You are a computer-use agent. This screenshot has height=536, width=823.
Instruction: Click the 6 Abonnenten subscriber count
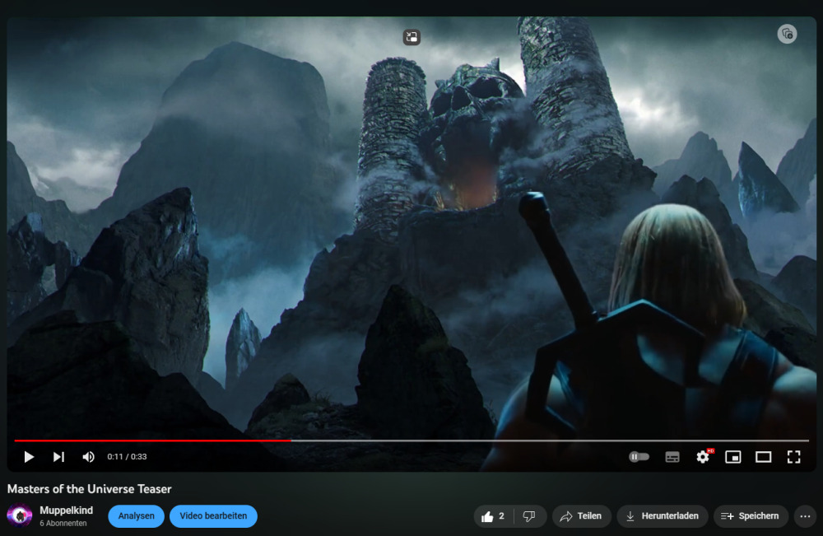pos(63,524)
